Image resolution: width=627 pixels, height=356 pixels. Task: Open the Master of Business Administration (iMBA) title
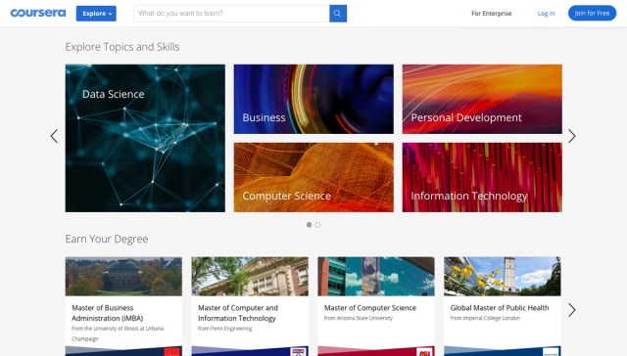[x=108, y=313]
